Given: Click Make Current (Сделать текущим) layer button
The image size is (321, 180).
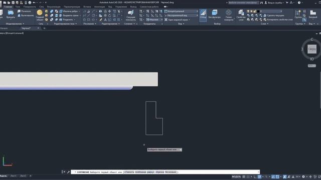Looking at the screenshot, I should (274, 15).
